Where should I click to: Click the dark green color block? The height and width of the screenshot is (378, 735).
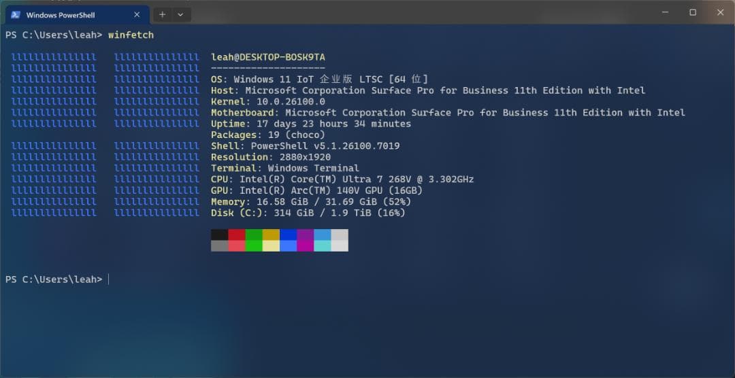[254, 235]
